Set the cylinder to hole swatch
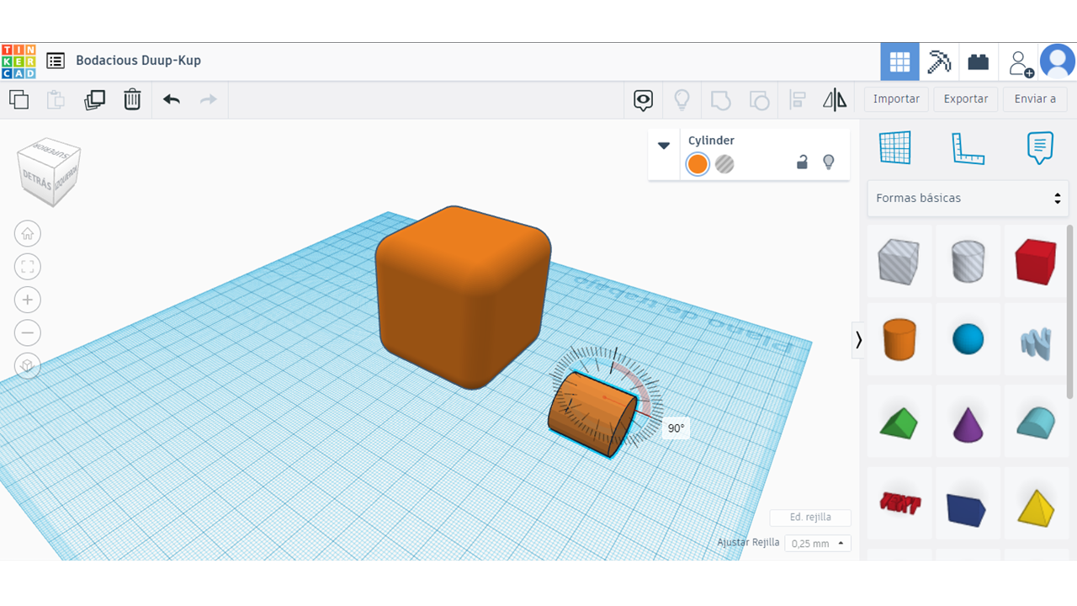 [x=724, y=163]
